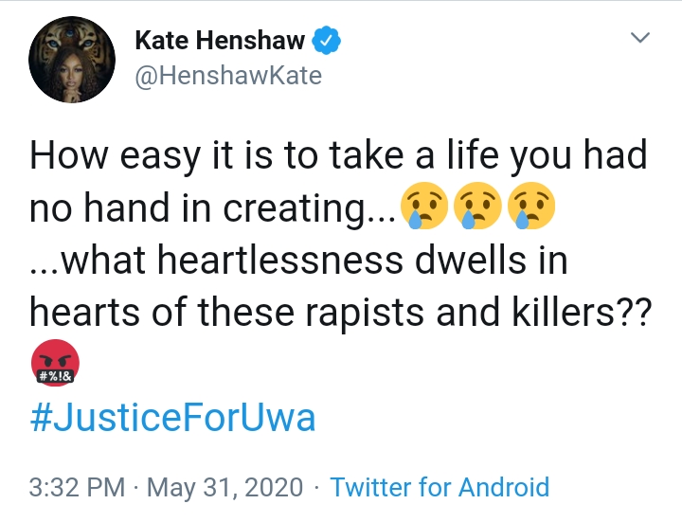Open the #JusticeForUwa hashtag
This screenshot has width=682, height=522.
click(172, 418)
